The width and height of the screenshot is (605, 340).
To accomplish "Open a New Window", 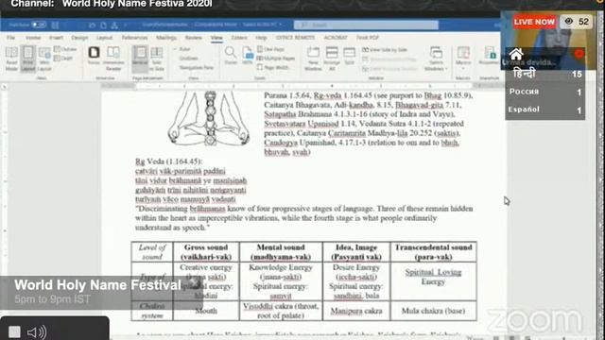I will coord(313,59).
